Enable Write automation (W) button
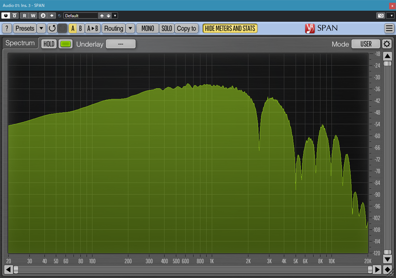 point(33,16)
